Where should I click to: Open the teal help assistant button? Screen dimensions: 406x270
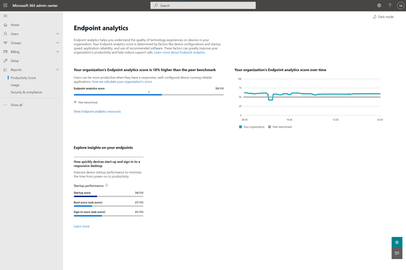pyautogui.click(x=397, y=242)
